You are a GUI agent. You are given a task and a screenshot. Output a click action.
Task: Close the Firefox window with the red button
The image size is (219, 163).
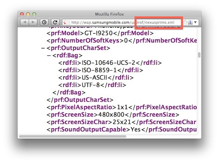(22, 14)
